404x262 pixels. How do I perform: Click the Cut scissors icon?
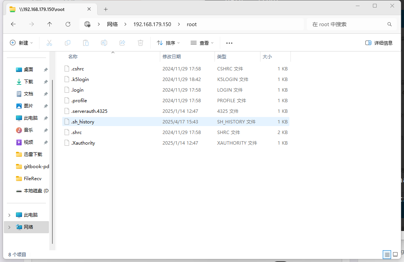49,43
